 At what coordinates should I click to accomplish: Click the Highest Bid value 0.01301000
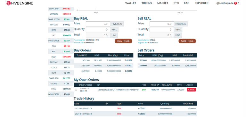[x=153, y=43]
